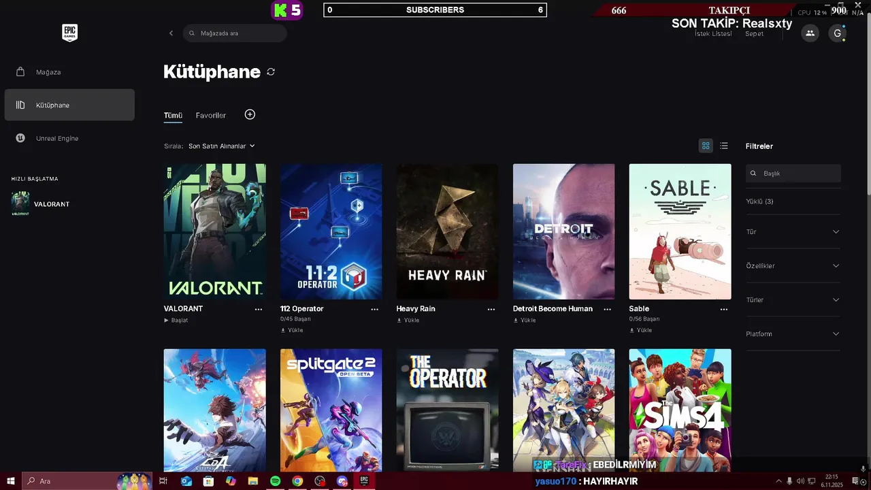This screenshot has height=490, width=871.
Task: Click the 112 Operator title text
Action: click(x=301, y=309)
